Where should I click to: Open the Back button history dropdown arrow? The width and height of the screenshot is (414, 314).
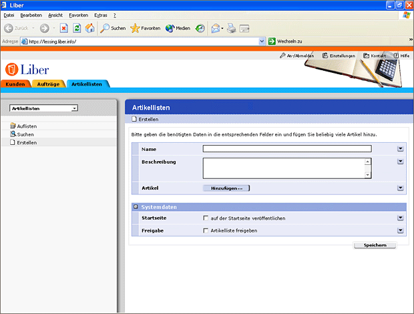point(33,28)
